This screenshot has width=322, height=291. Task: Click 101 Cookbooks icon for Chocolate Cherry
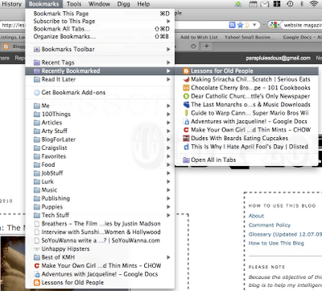[x=186, y=88]
